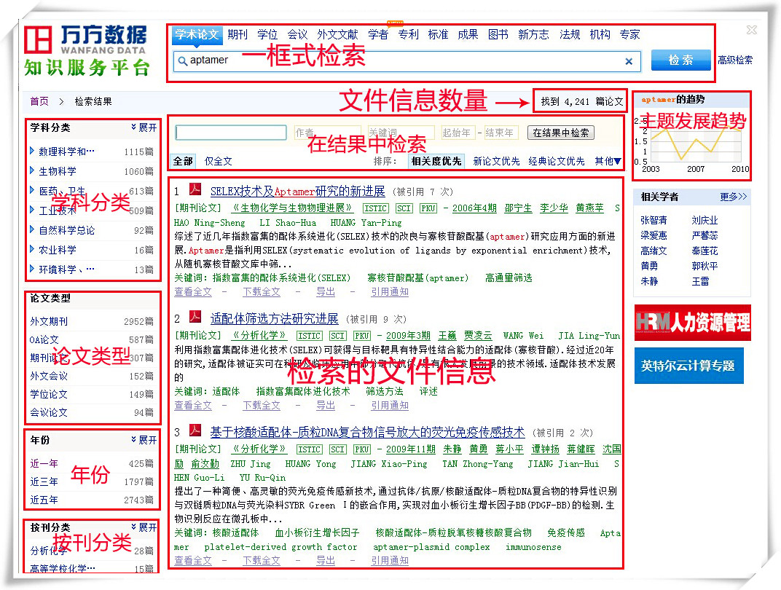Sort by 新论文优先
781x590 pixels.
click(x=496, y=161)
